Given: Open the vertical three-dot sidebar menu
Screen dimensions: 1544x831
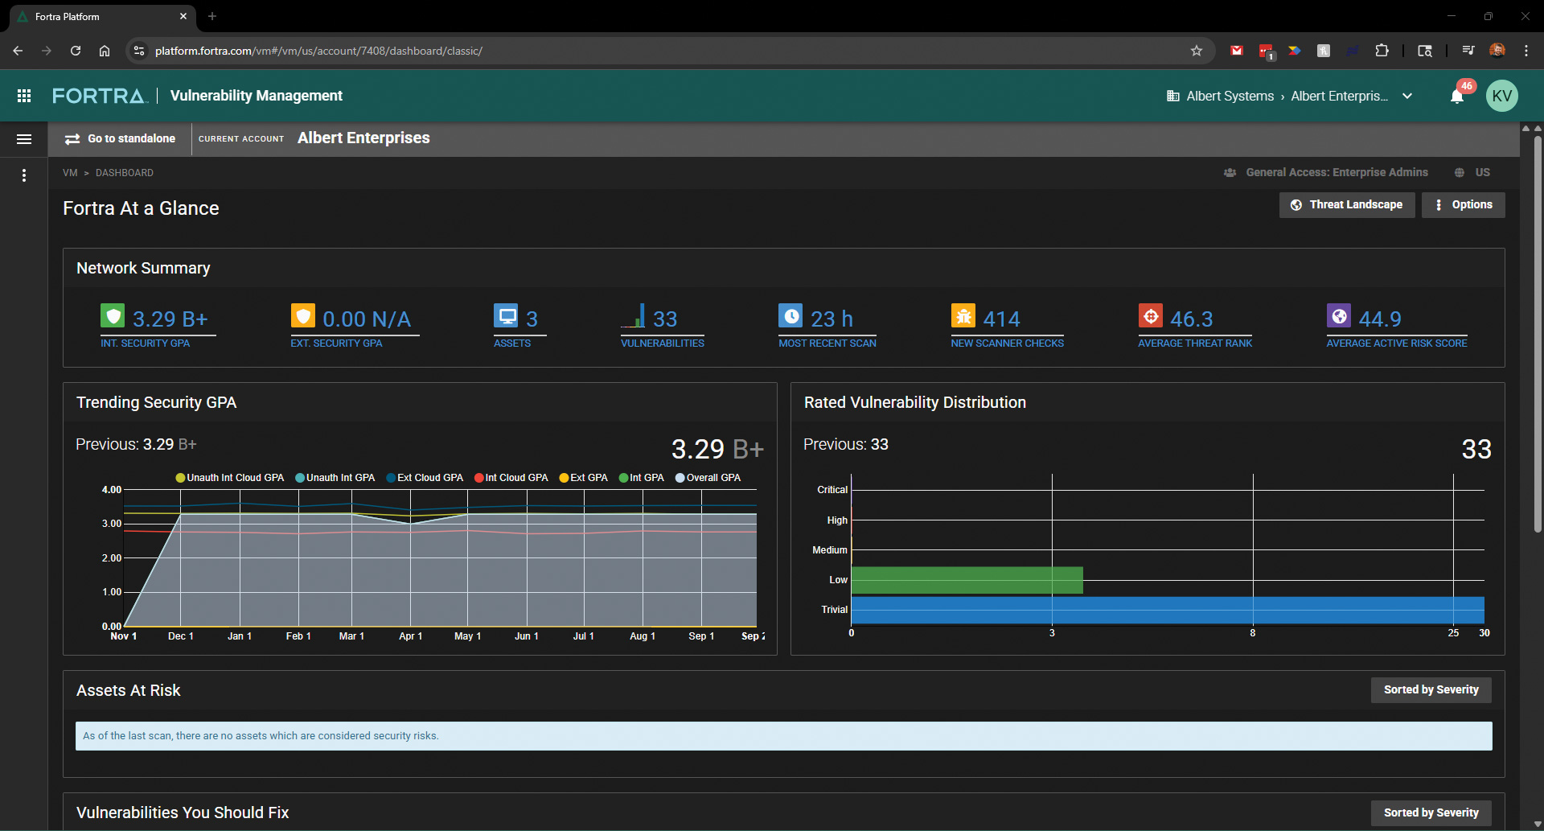Looking at the screenshot, I should [x=24, y=175].
